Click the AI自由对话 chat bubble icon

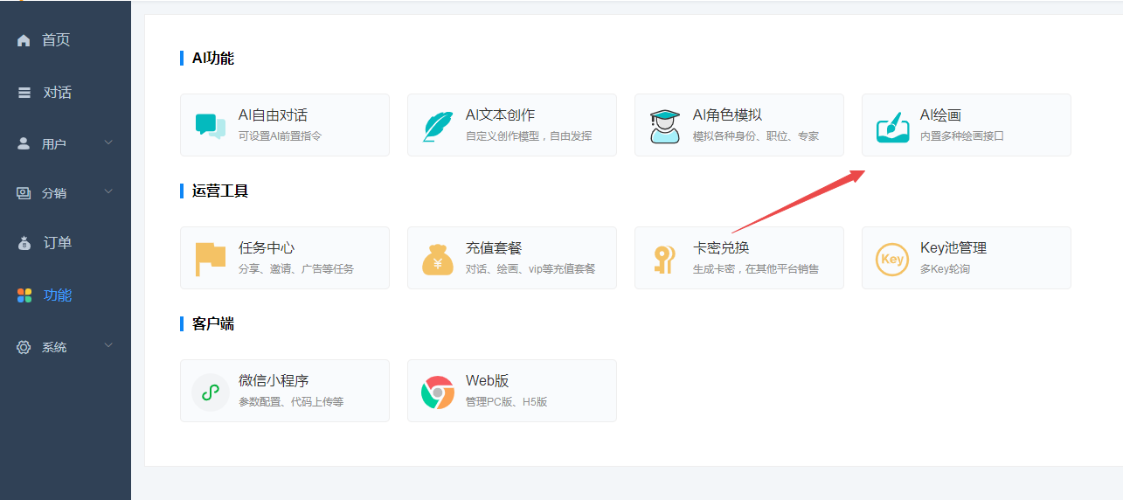point(211,126)
